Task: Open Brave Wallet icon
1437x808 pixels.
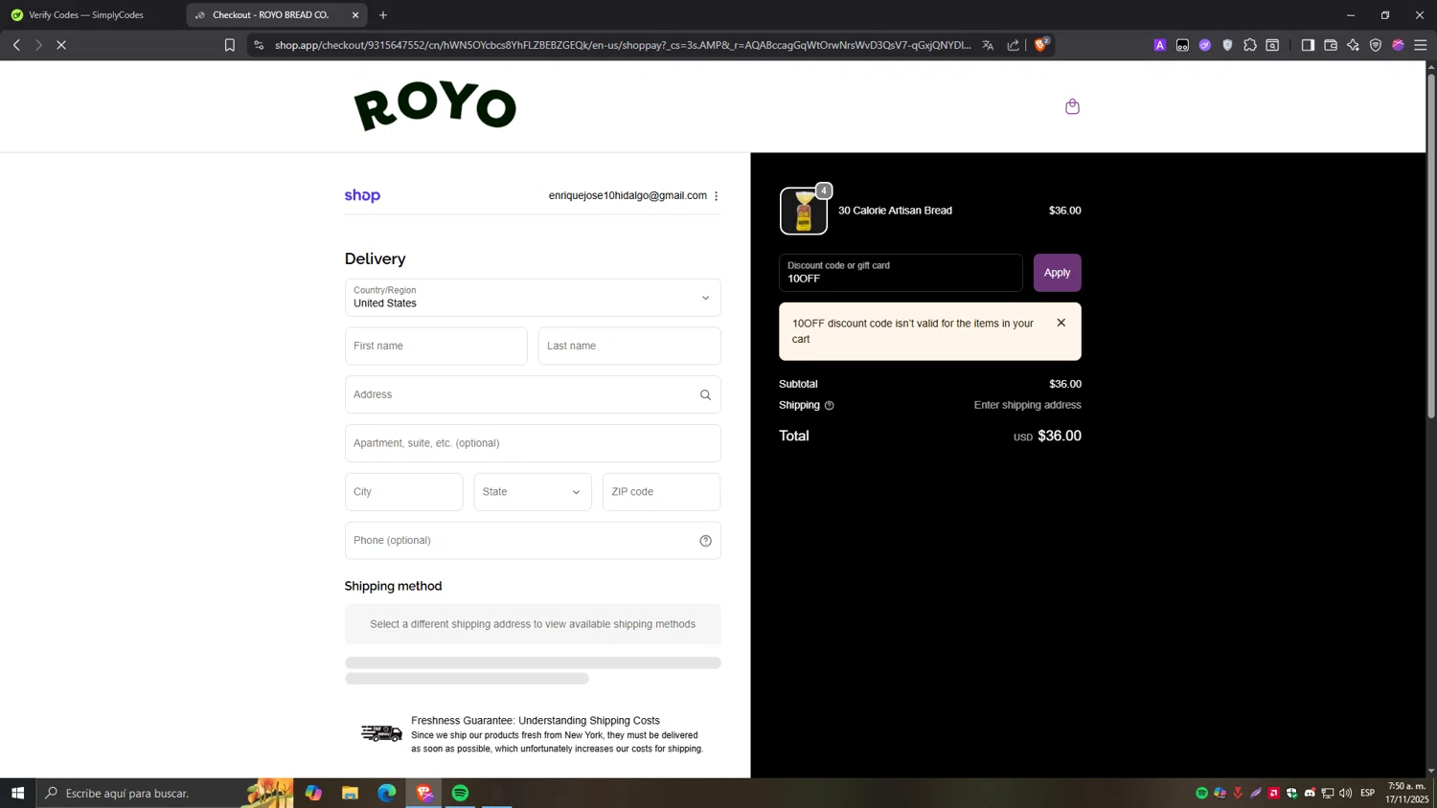Action: (1331, 45)
